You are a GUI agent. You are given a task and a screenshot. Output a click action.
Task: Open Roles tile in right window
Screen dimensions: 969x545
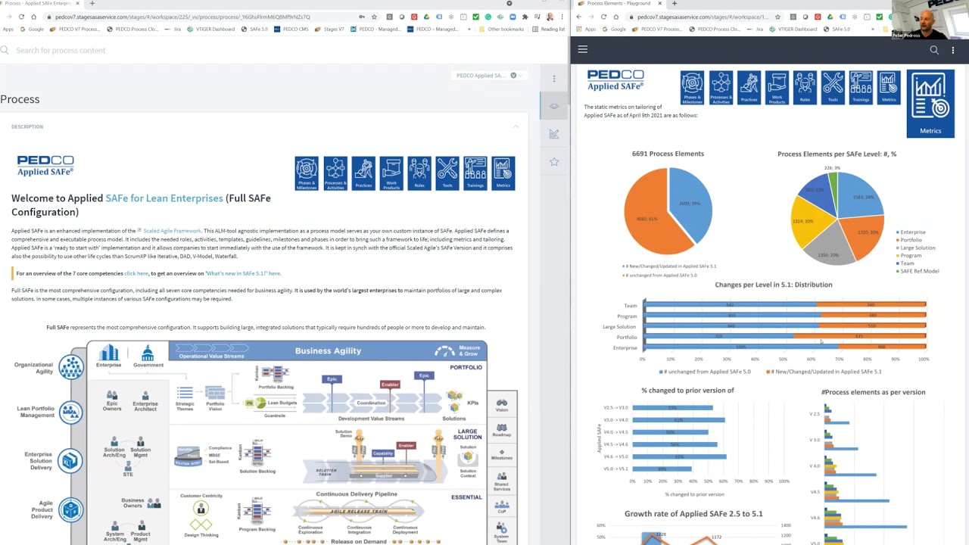click(805, 88)
